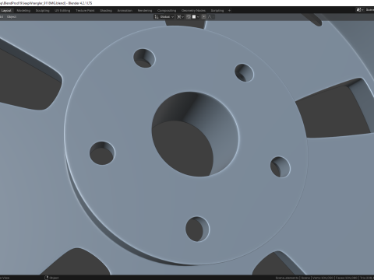This screenshot has width=374, height=280.
Task: Open the Sculpting workspace tab
Action: tap(42, 11)
